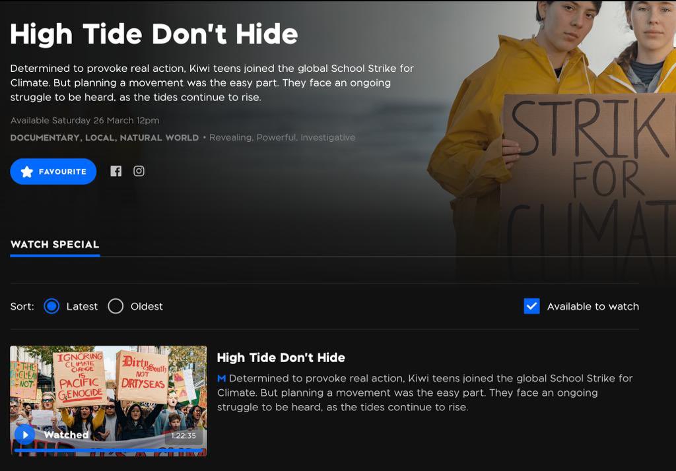Click the DOCUMENTARY, LOCAL, NATURAL WORLD genre text
This screenshot has height=471, width=676.
(x=104, y=138)
